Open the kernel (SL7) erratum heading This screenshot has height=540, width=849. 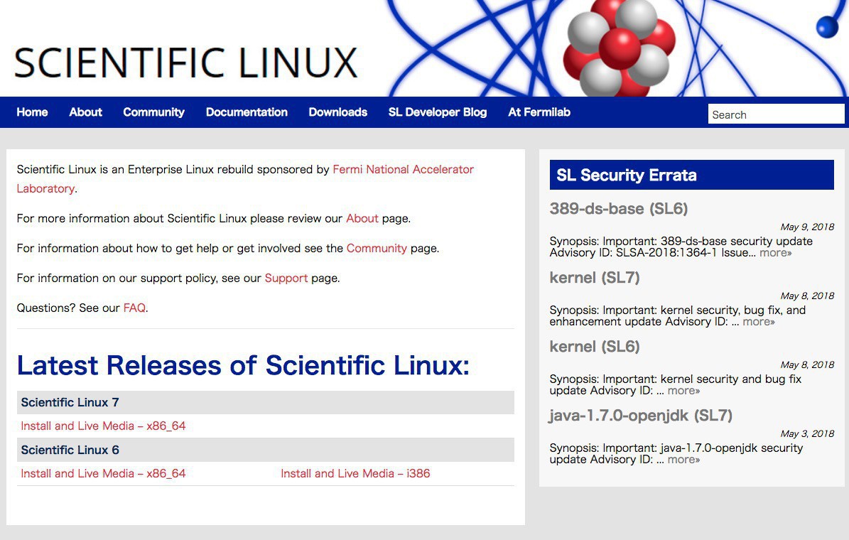[595, 277]
